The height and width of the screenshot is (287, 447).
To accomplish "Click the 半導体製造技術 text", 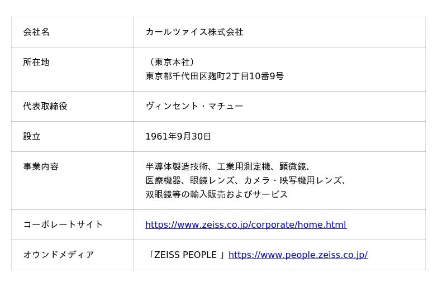I will [177, 166].
